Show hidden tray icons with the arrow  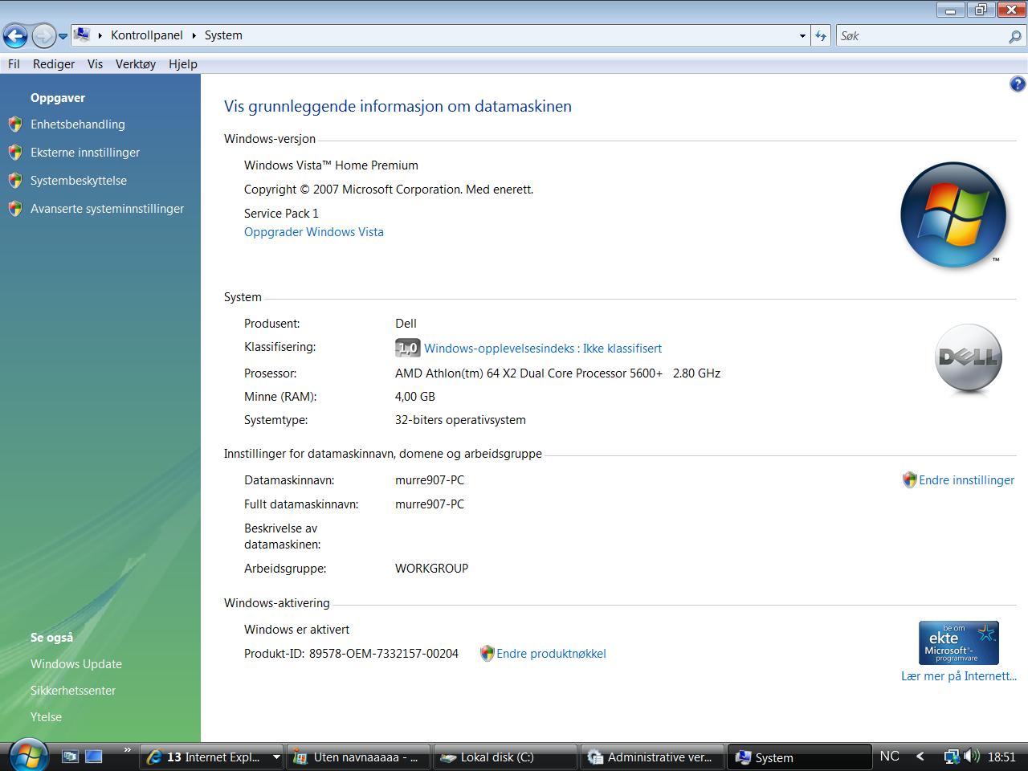pyautogui.click(x=920, y=757)
